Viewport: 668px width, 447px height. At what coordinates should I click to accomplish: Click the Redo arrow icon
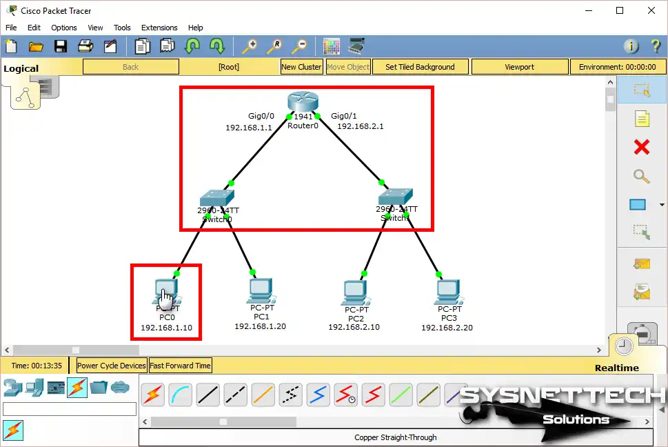(217, 46)
